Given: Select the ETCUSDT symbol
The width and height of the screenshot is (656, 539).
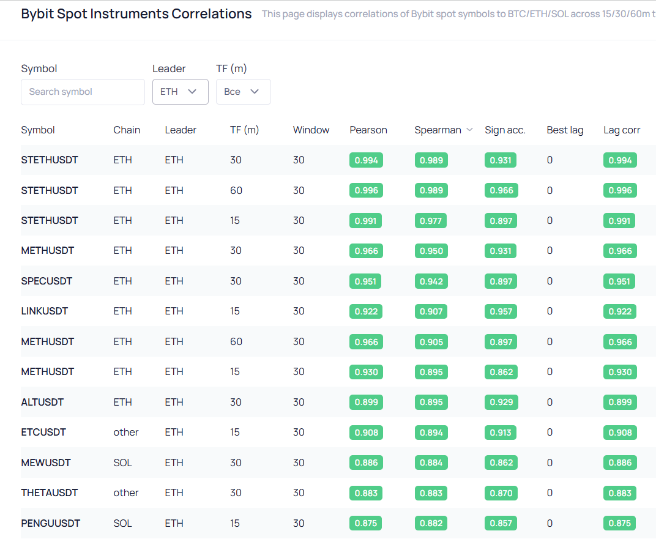Looking at the screenshot, I should click(43, 432).
